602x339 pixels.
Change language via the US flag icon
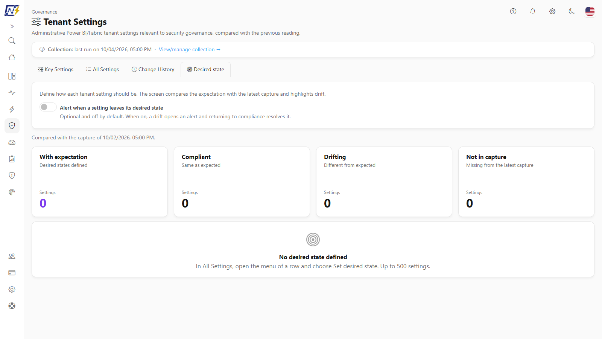[590, 11]
